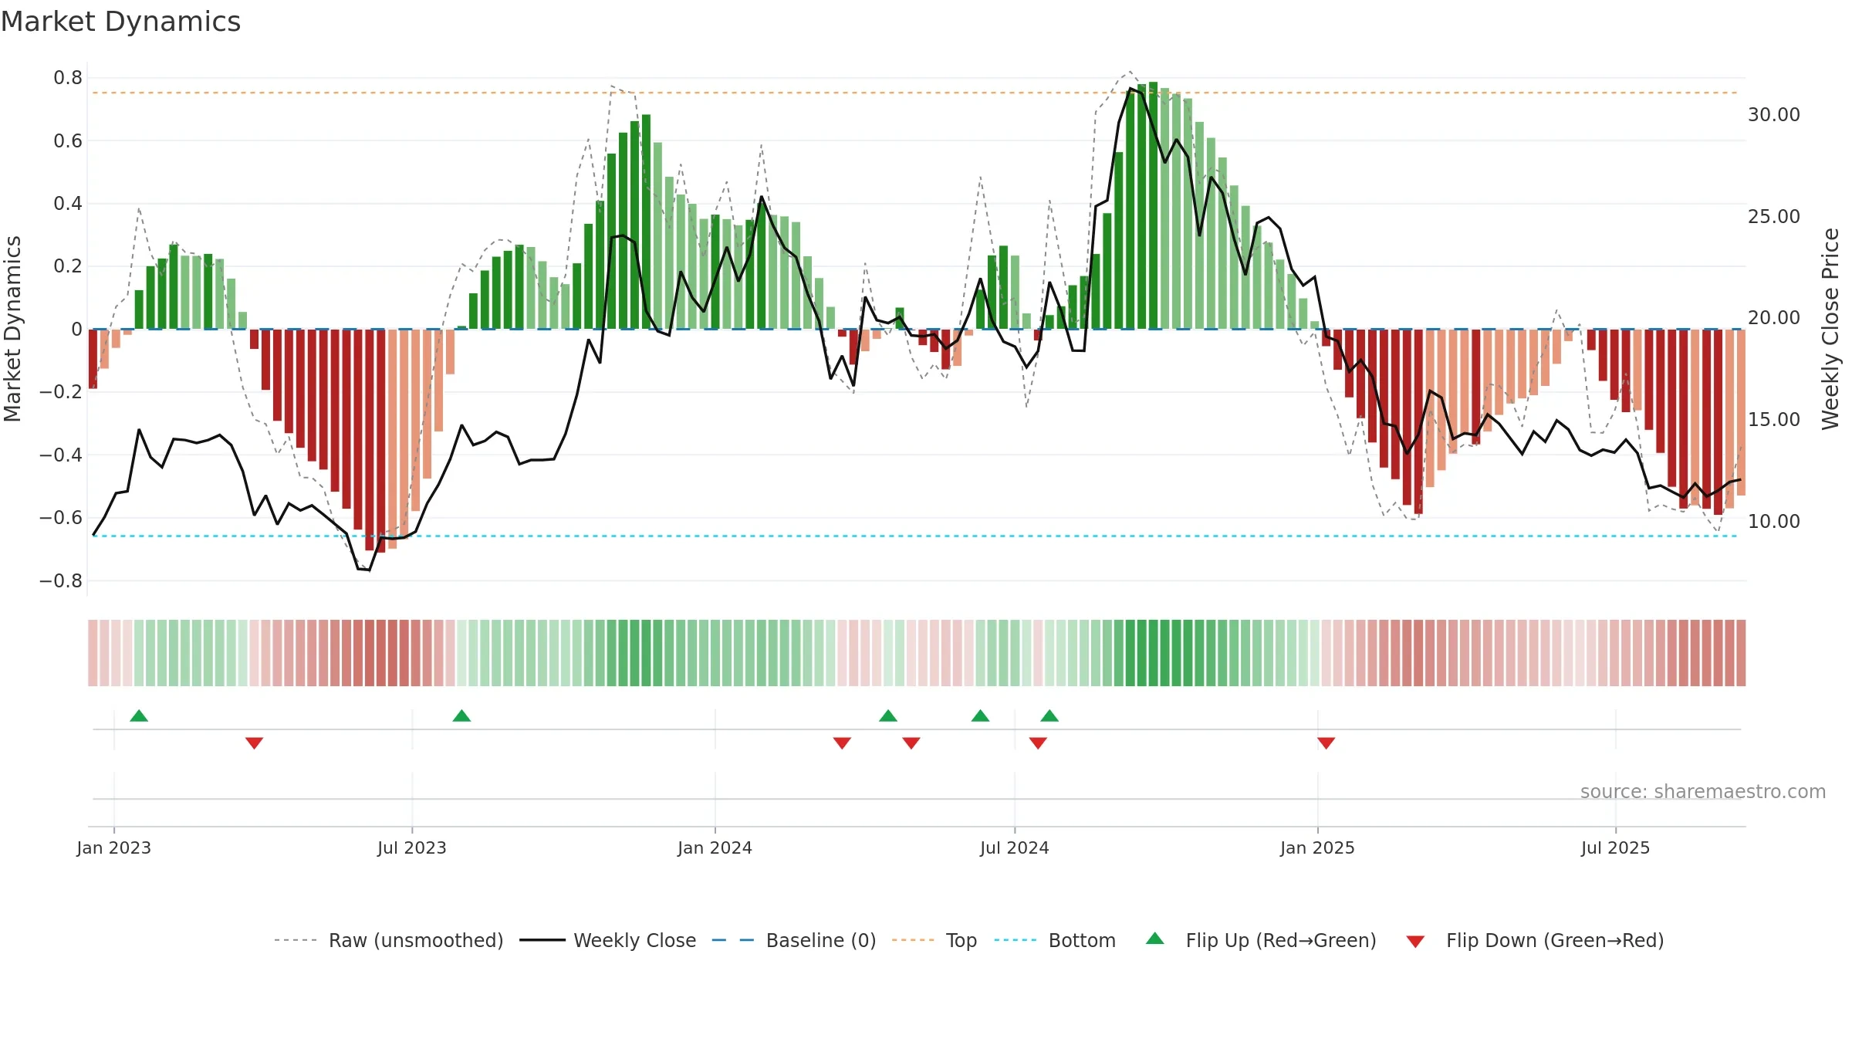
Task: Select the green flip-up triangle just before Jul 2024
Action: [x=980, y=716]
